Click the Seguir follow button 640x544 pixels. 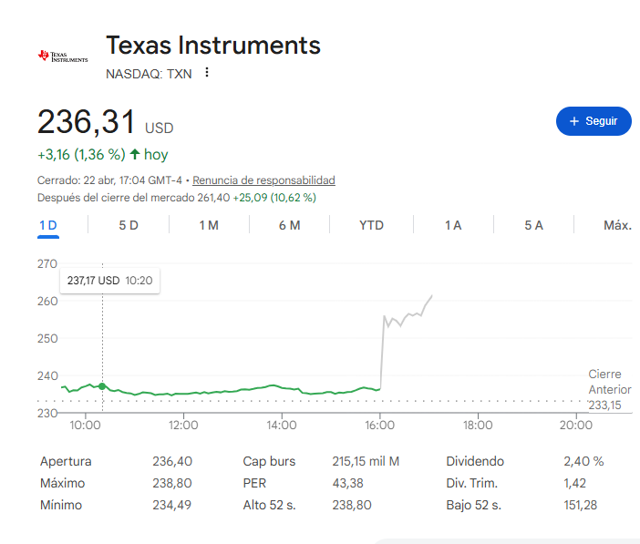coord(594,121)
